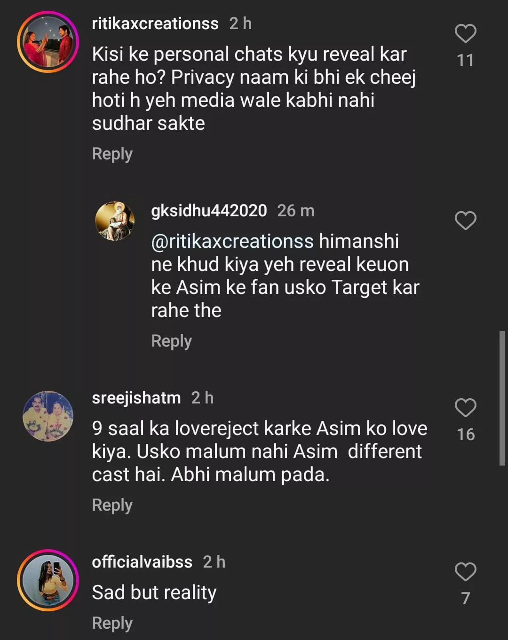
Task: View sreejishatm's profile avatar
Action: pos(48,416)
